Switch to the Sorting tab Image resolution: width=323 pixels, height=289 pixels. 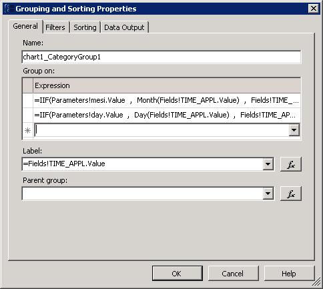pos(85,27)
